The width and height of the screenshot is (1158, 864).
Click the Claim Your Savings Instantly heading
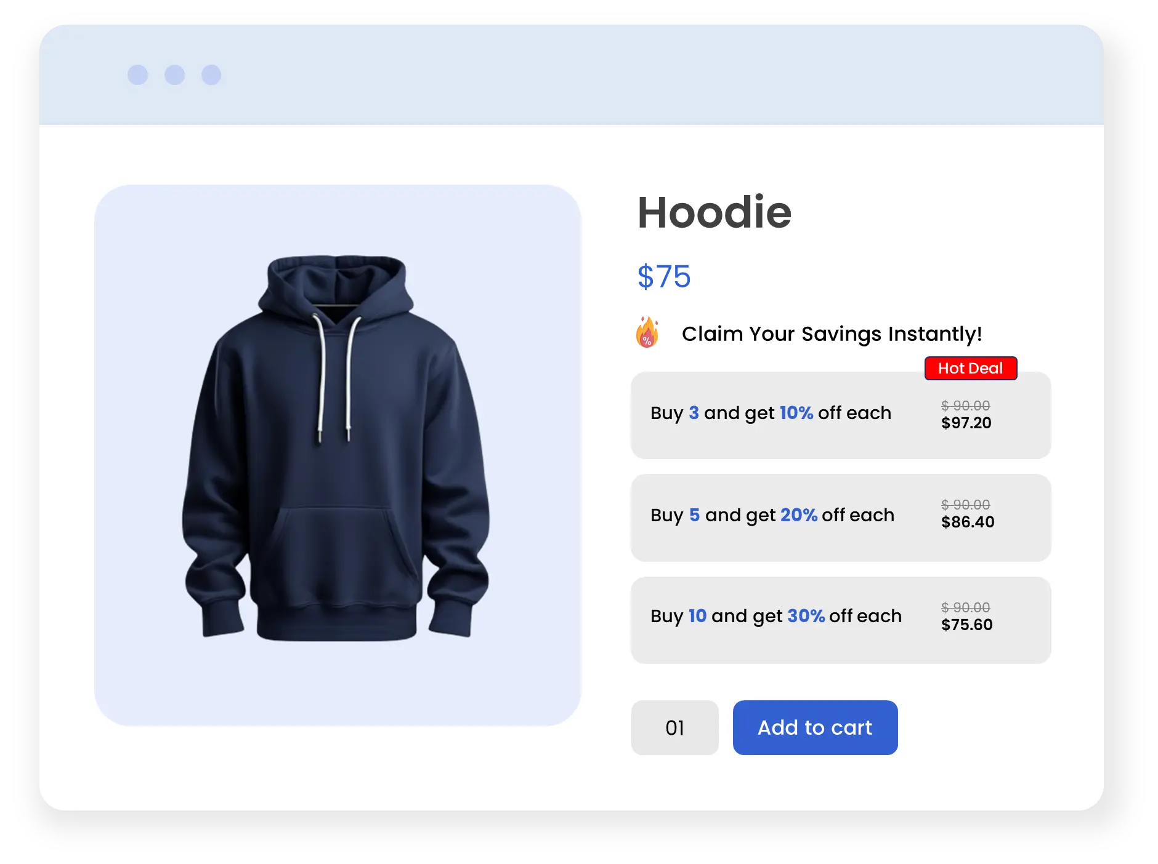832,334
